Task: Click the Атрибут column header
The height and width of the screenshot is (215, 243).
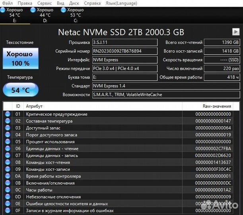Action: click(x=103, y=106)
